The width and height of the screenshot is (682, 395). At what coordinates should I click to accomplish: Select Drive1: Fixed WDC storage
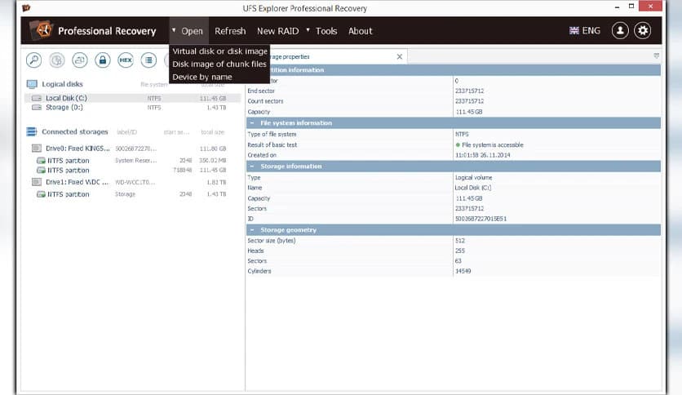point(77,182)
